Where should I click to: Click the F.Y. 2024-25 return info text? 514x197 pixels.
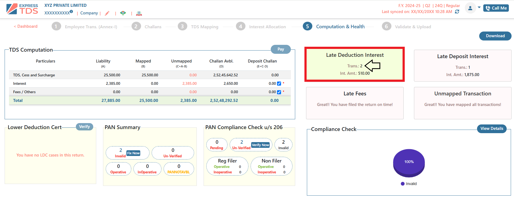pyautogui.click(x=429, y=5)
